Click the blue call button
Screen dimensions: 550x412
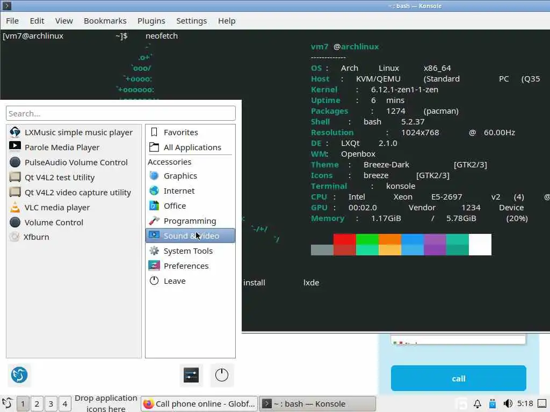tap(459, 378)
